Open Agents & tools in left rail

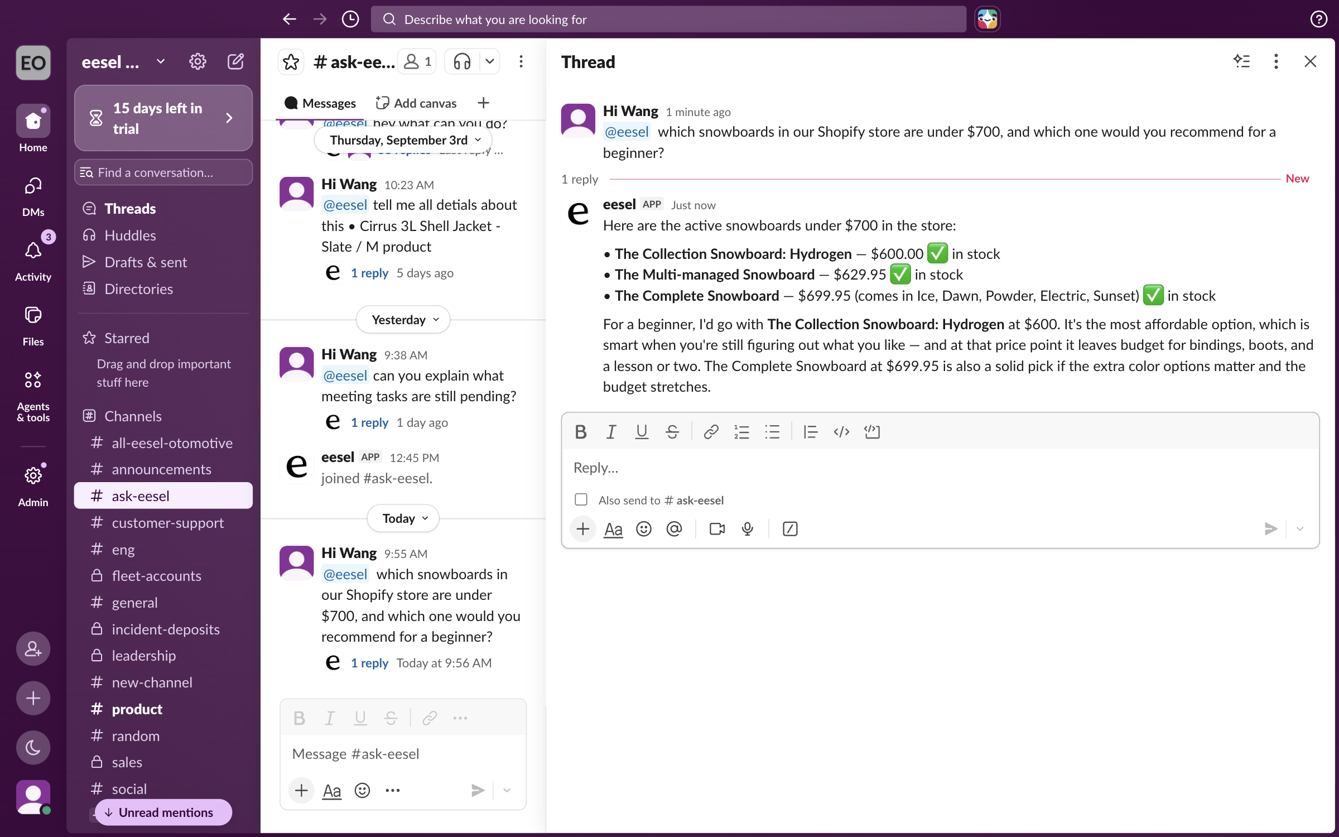pos(33,396)
